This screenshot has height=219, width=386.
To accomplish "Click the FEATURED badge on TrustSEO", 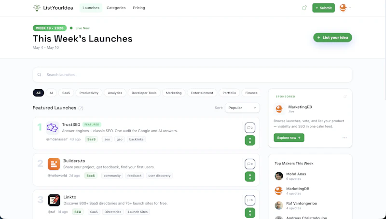I will (92, 124).
